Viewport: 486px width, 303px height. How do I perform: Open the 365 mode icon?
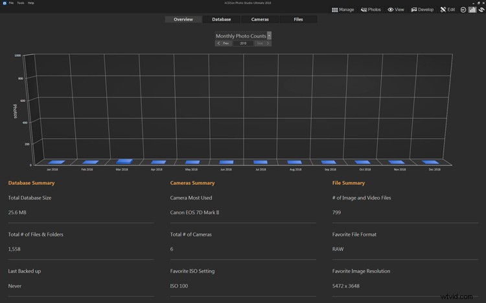pos(463,10)
